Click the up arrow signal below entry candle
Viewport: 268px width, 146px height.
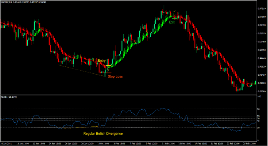(x=108, y=70)
